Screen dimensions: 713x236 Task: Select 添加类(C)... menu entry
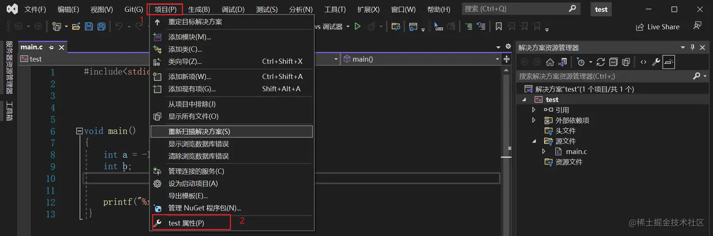[x=232, y=49]
